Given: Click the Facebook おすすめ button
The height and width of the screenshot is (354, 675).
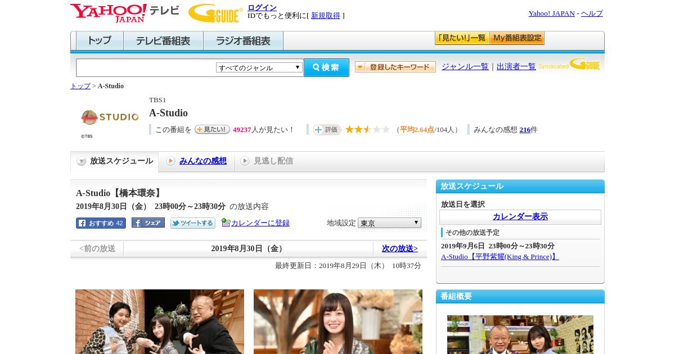Looking at the screenshot, I should 101,223.
